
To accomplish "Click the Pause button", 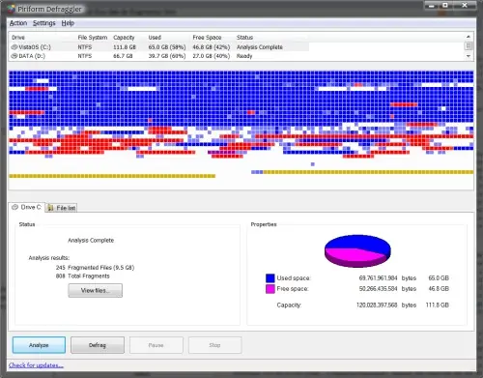I will [156, 345].
